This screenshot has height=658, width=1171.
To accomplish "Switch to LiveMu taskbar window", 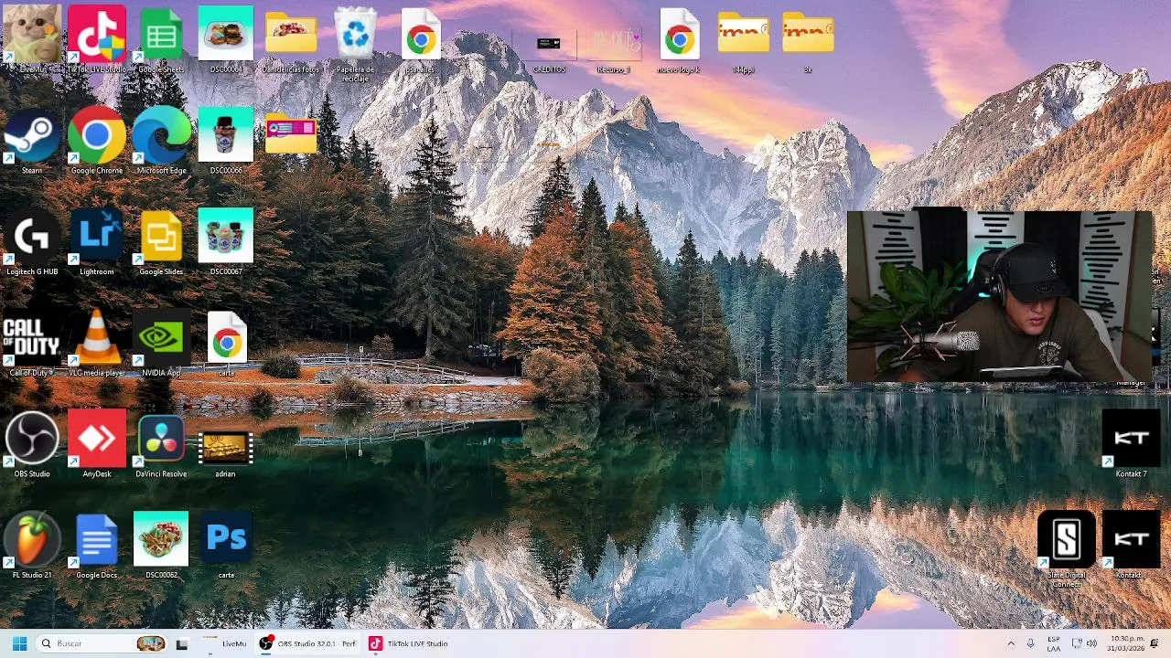I will 225,643.
